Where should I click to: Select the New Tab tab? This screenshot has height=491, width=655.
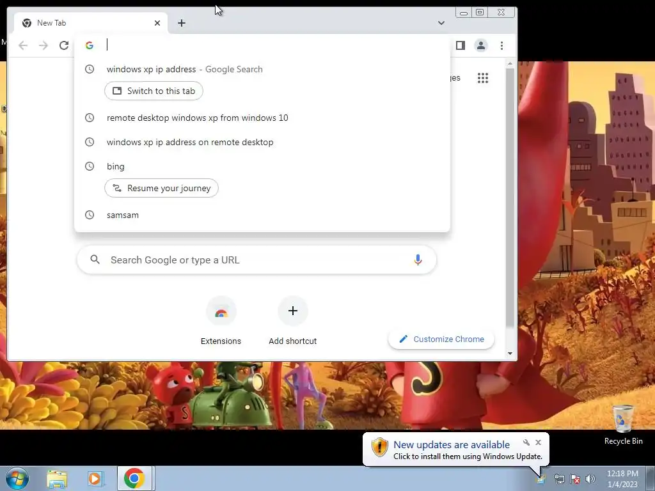point(91,23)
